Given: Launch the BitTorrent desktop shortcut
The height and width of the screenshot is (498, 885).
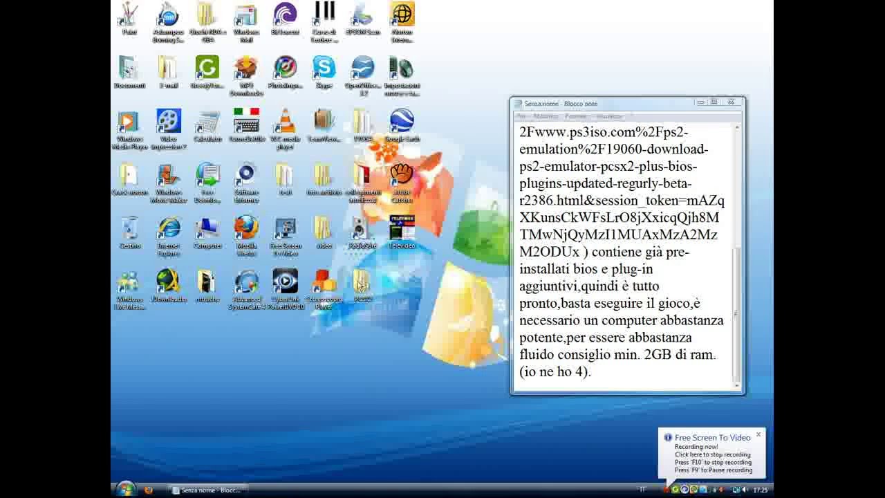Looking at the screenshot, I should point(285,19).
